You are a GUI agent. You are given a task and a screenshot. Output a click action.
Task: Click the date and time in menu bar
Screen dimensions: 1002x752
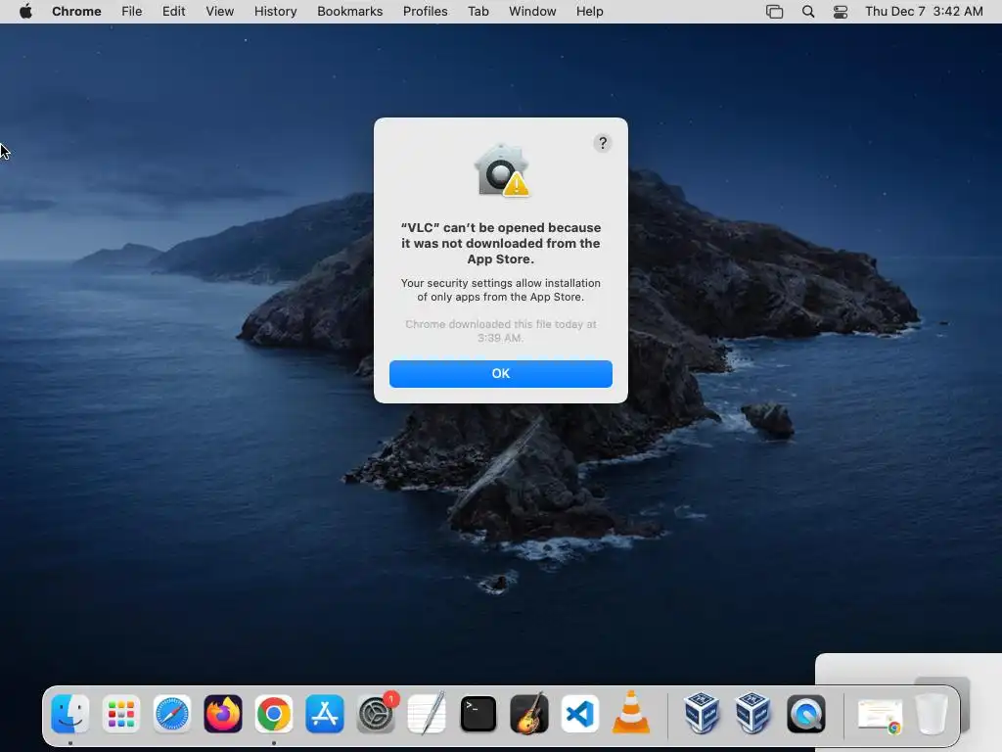[924, 12]
